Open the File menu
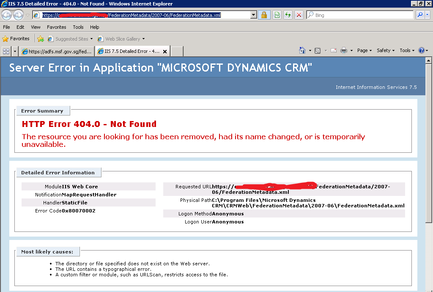 click(6, 27)
